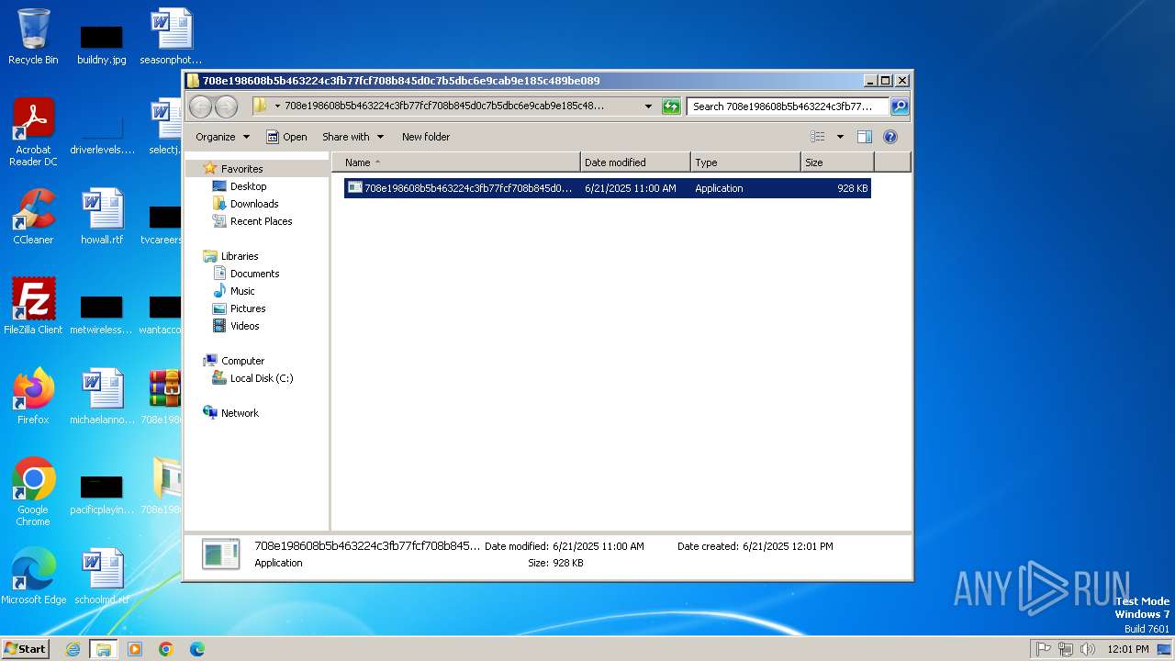Toggle the preview pane button

864,137
